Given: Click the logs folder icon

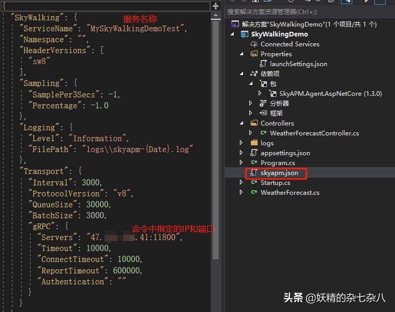Looking at the screenshot, I should (x=254, y=143).
